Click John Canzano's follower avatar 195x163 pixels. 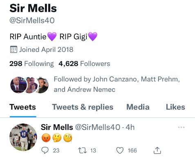18,85
